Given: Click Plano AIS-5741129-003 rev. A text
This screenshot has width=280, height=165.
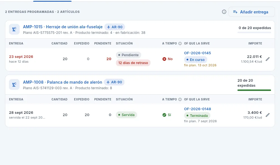Looking at the screenshot, I should (48, 88).
